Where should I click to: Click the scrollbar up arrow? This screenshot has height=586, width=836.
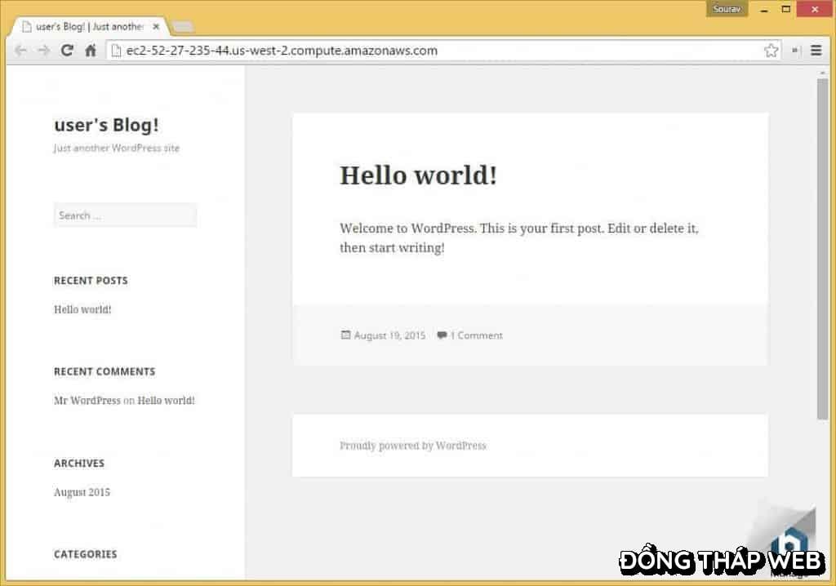click(822, 73)
